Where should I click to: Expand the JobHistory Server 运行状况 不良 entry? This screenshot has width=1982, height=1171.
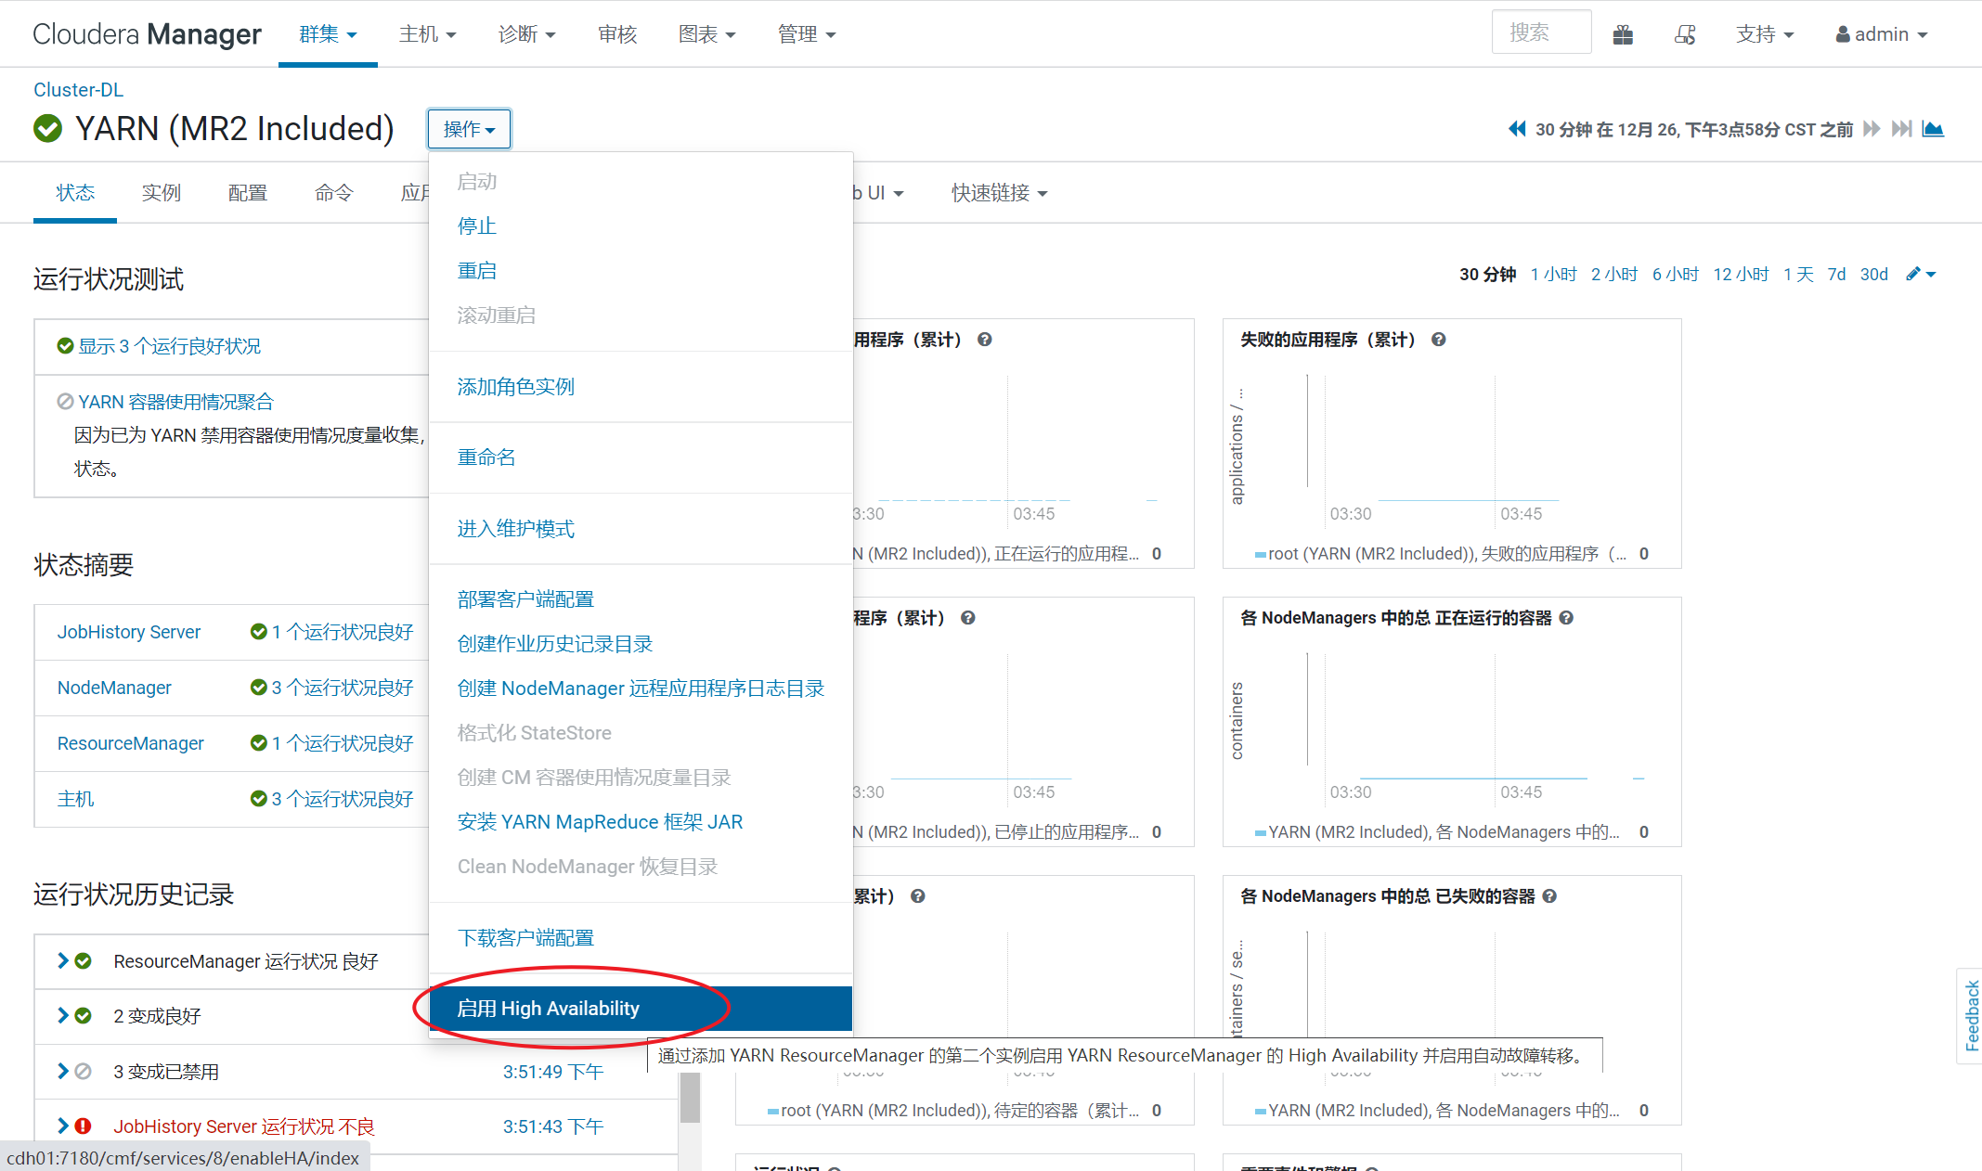[x=63, y=1126]
